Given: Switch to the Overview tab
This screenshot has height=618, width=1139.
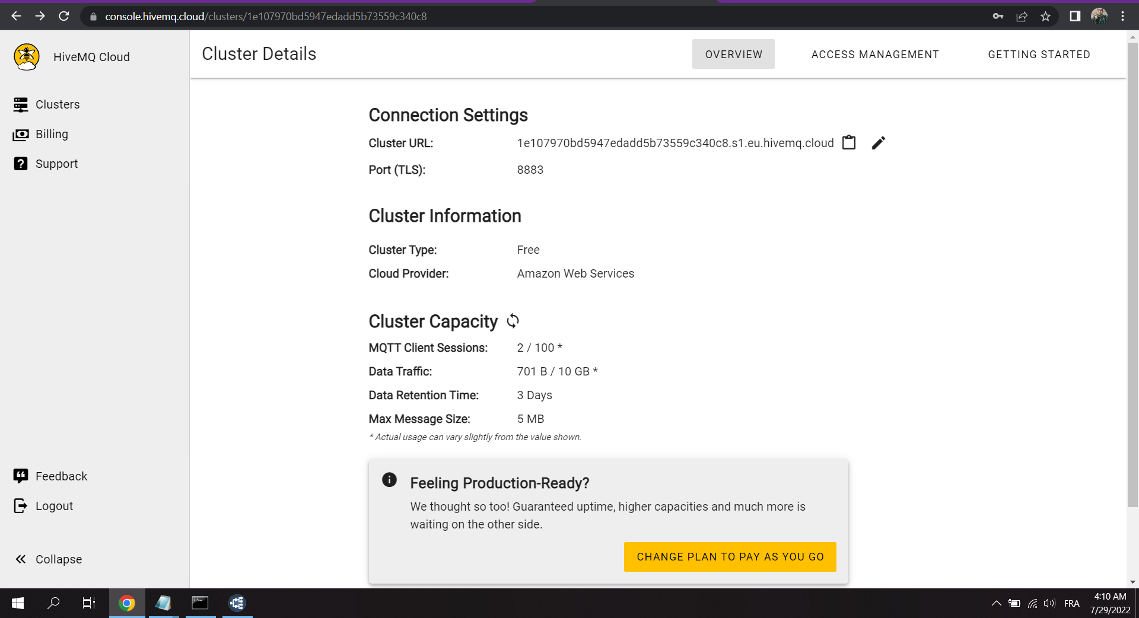Looking at the screenshot, I should (733, 54).
